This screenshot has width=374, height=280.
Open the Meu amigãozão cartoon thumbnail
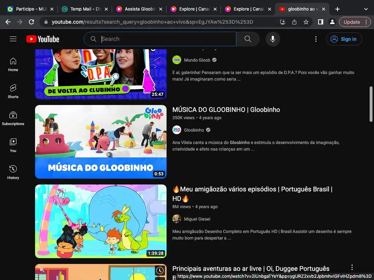(x=101, y=221)
